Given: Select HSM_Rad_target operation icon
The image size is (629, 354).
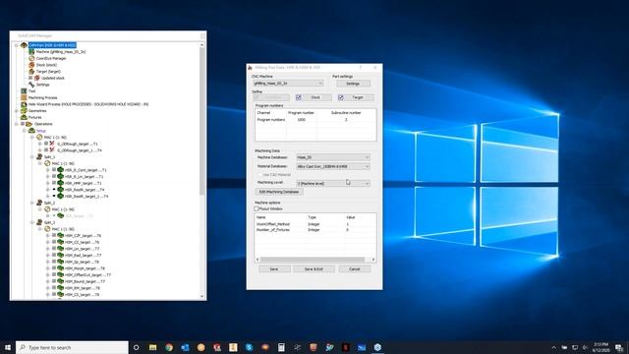Looking at the screenshot, I should (61, 255).
